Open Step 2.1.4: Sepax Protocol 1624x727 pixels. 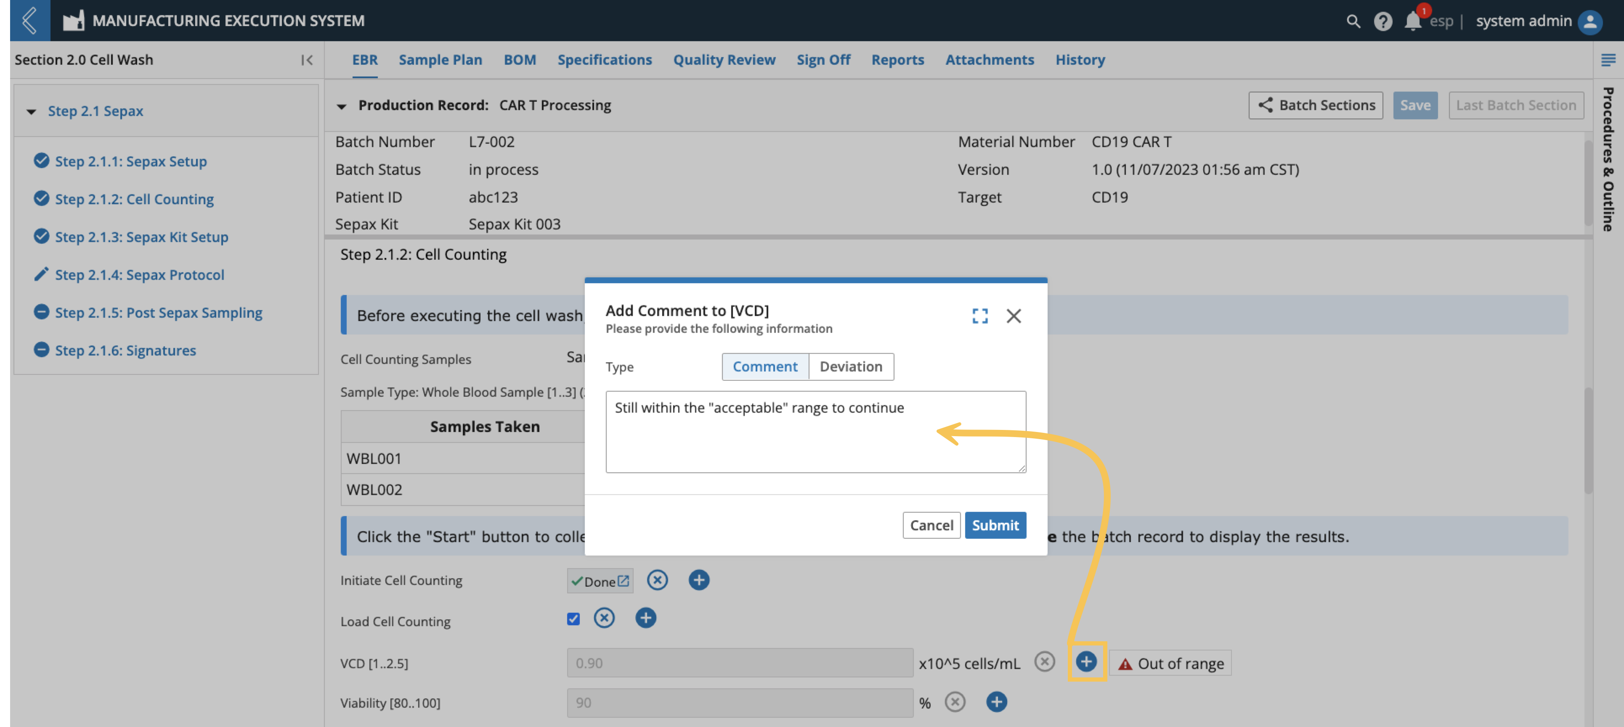(x=139, y=274)
